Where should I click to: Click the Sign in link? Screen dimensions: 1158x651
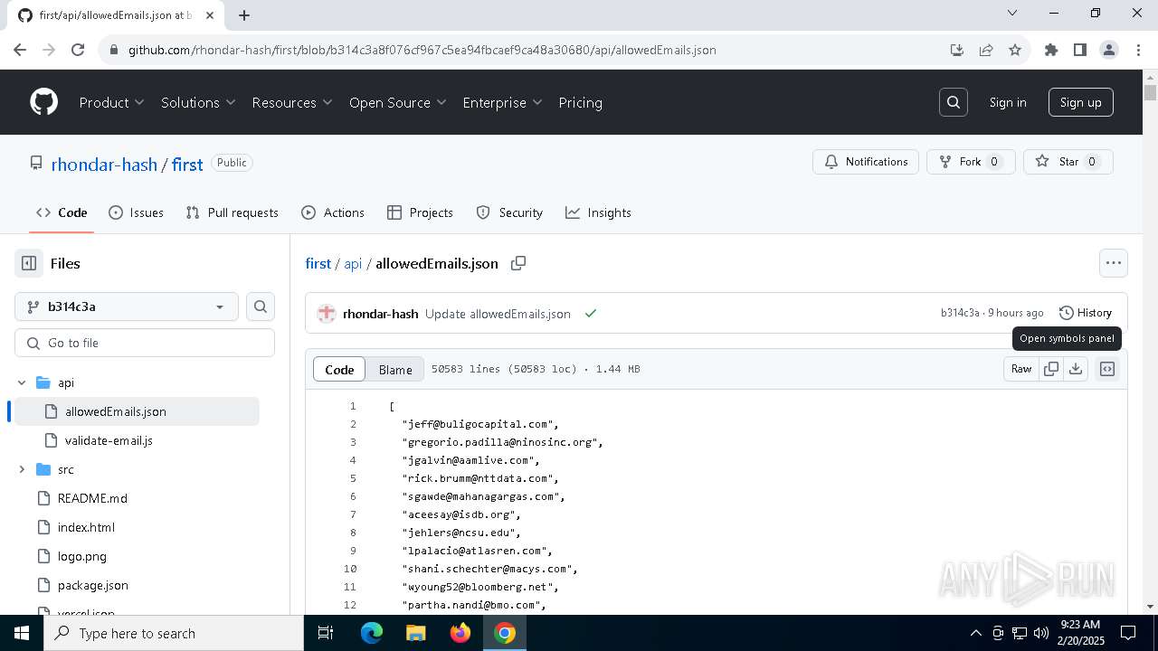1008,102
